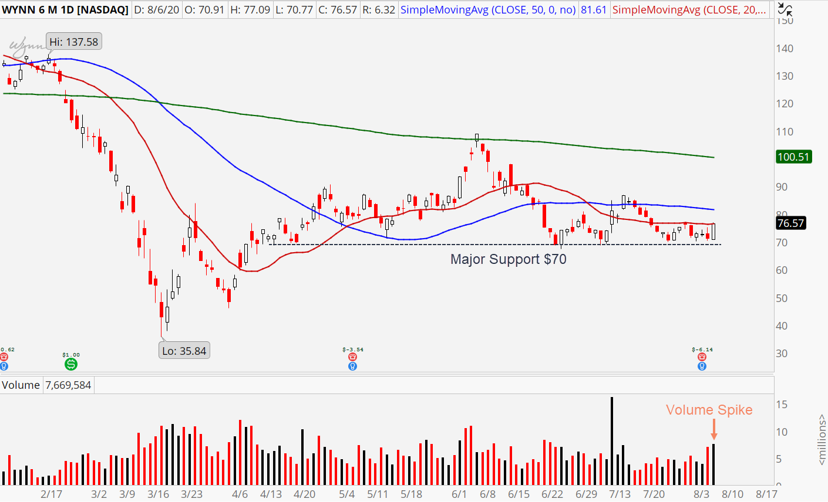
Task: Click the Lo: 35.84 price bubble
Action: tap(184, 351)
